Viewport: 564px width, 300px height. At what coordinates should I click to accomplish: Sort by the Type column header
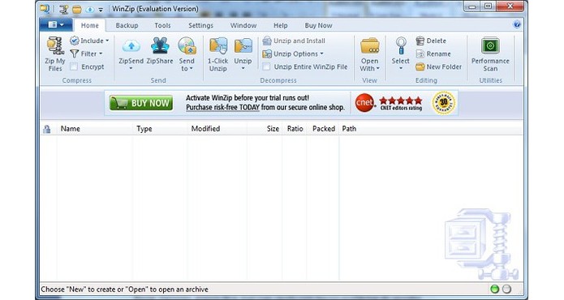[x=144, y=129]
